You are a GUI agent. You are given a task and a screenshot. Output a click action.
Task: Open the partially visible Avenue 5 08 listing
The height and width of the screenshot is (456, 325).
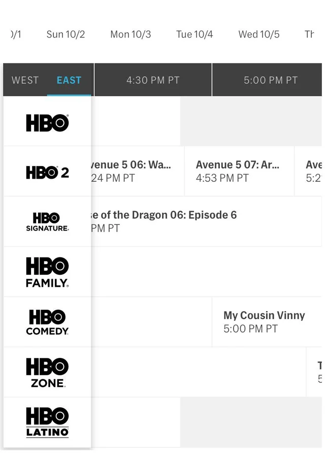pos(312,171)
